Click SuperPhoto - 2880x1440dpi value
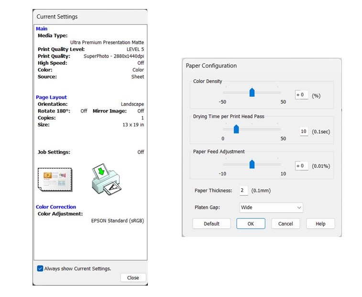362x297 pixels. coord(114,56)
